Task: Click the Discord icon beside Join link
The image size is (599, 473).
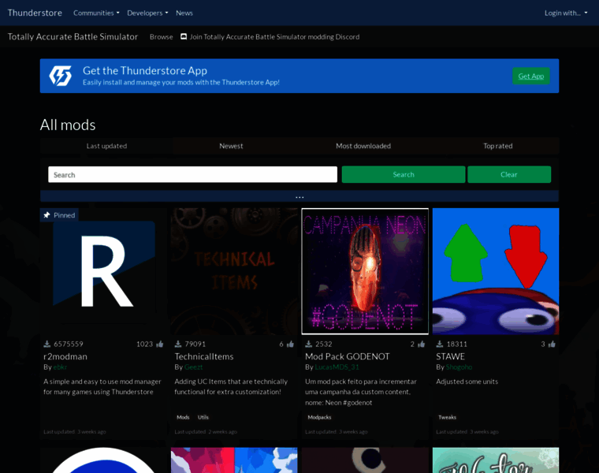Action: click(184, 37)
